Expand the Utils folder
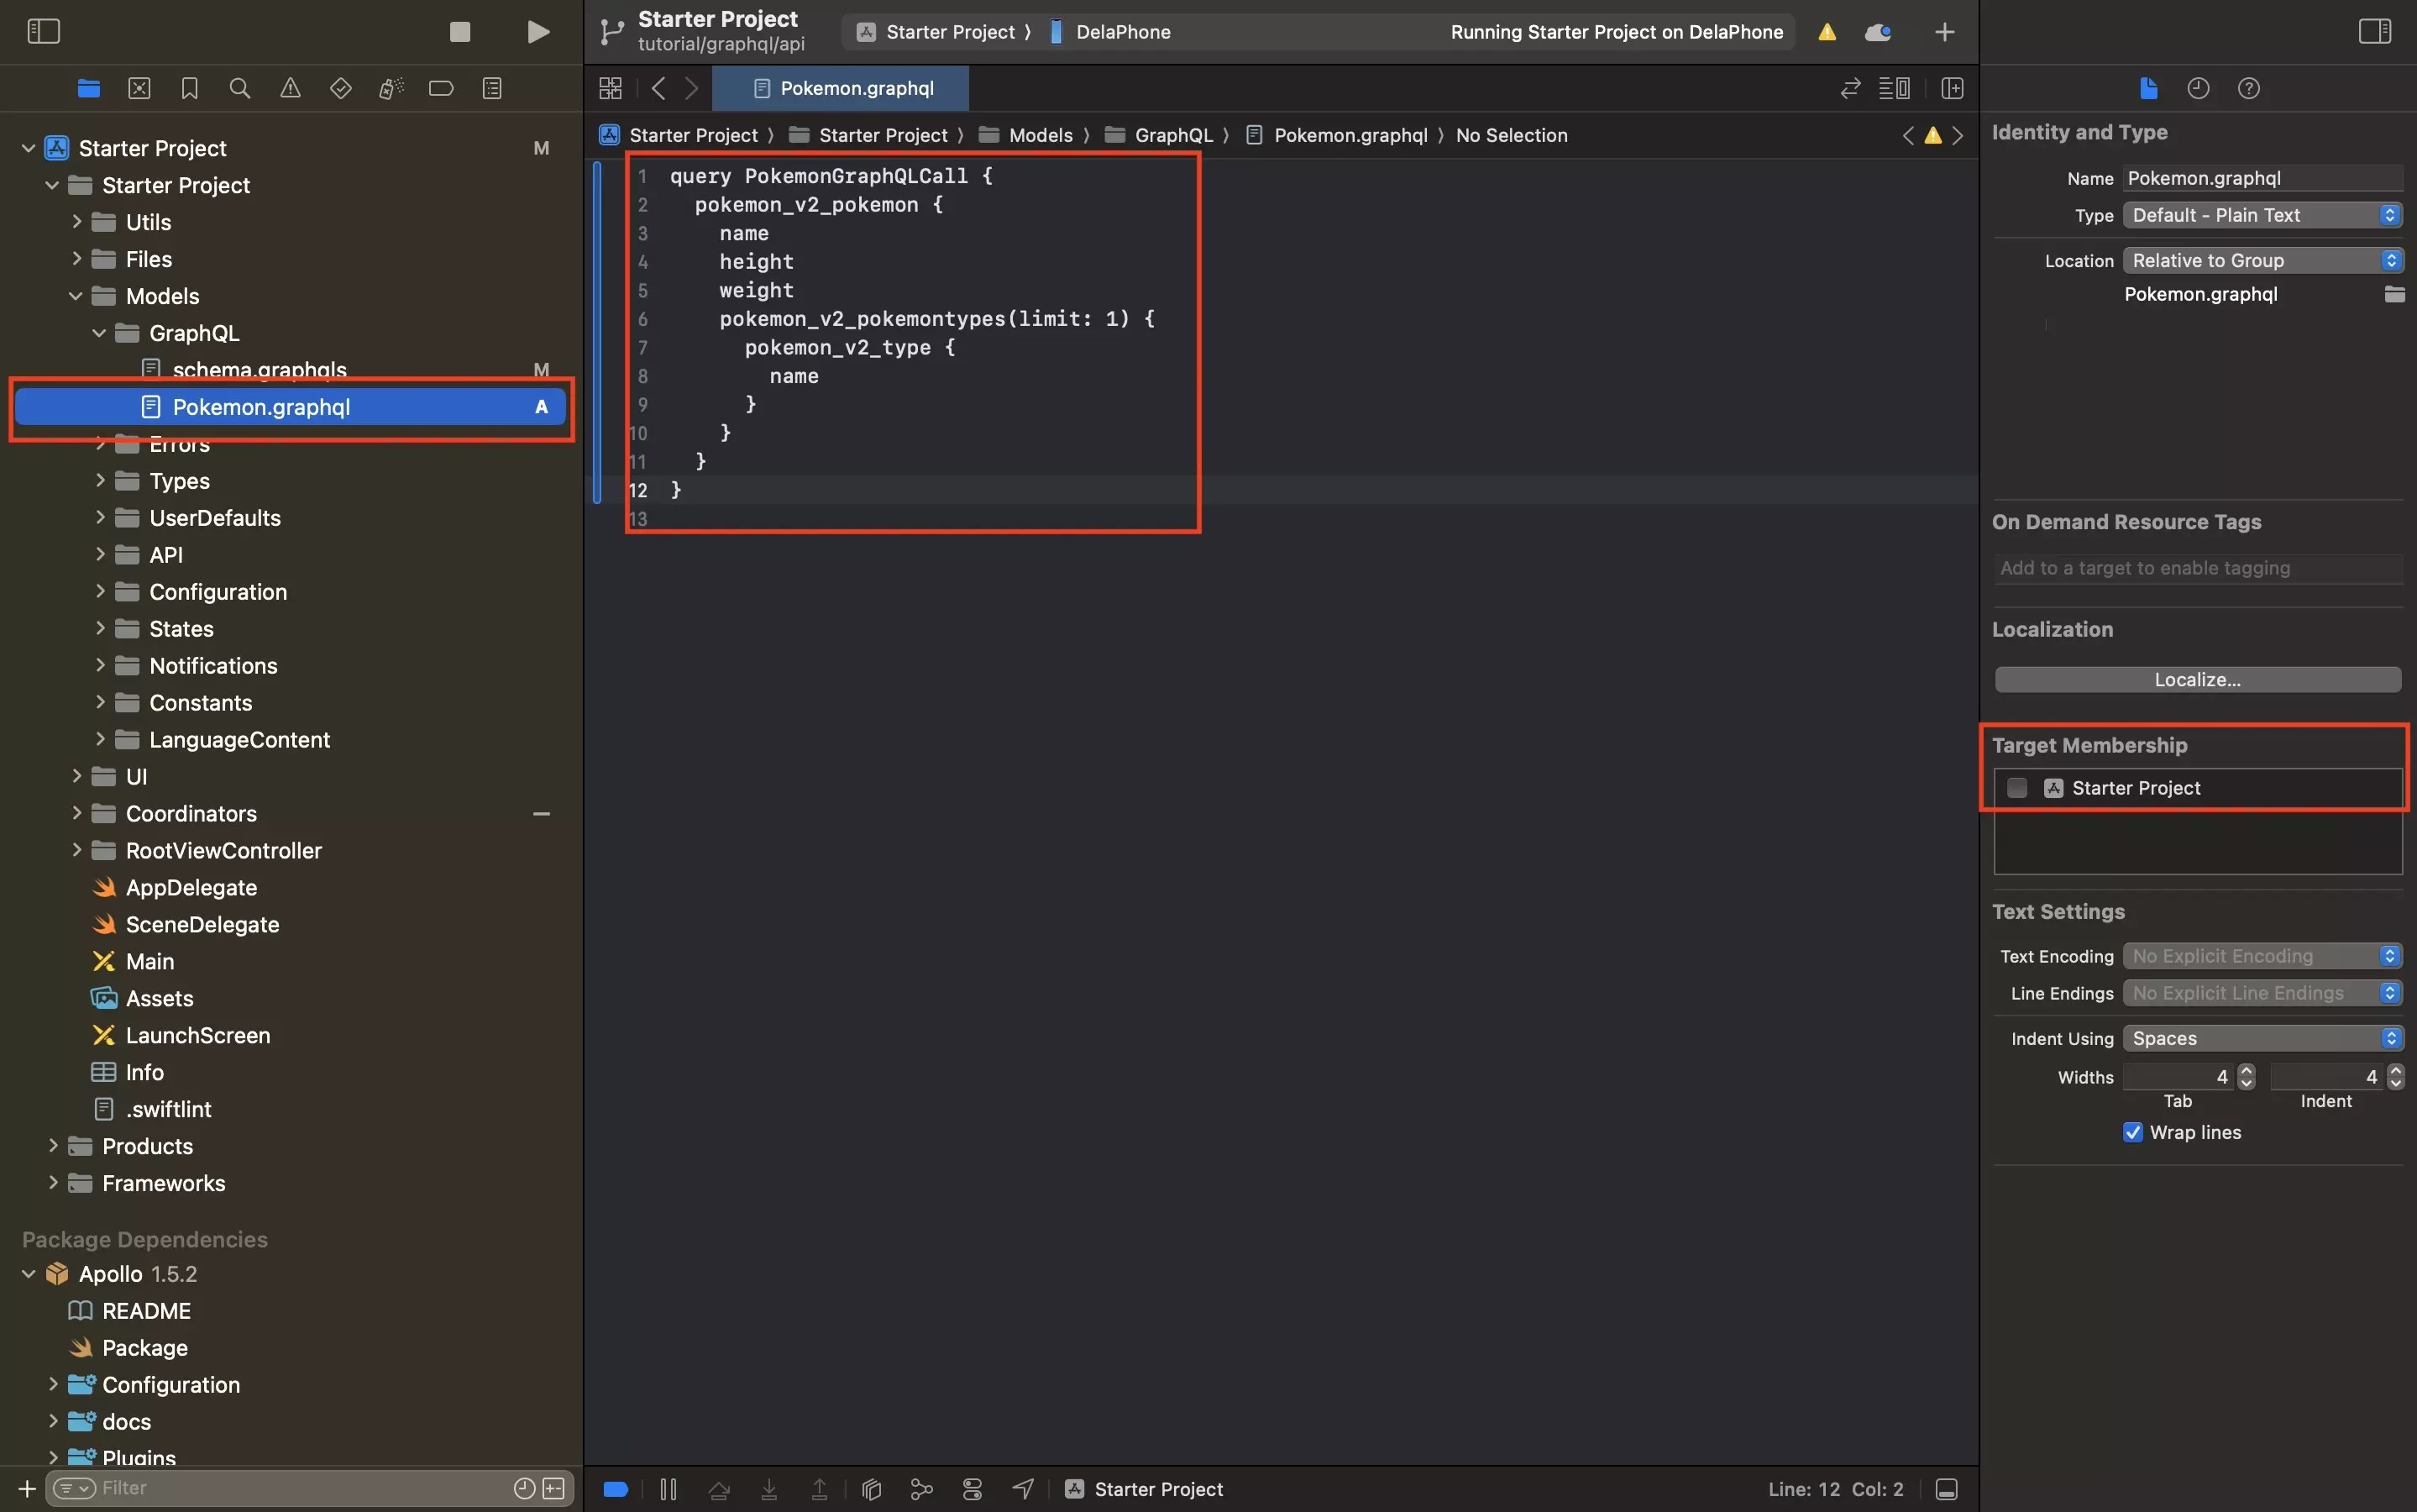The image size is (2417, 1512). pos(76,222)
